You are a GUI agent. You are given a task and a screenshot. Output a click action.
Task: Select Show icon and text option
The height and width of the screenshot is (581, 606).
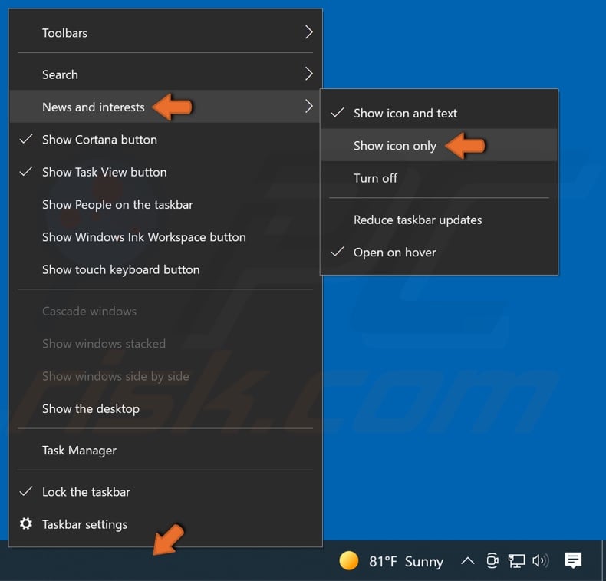(440, 113)
